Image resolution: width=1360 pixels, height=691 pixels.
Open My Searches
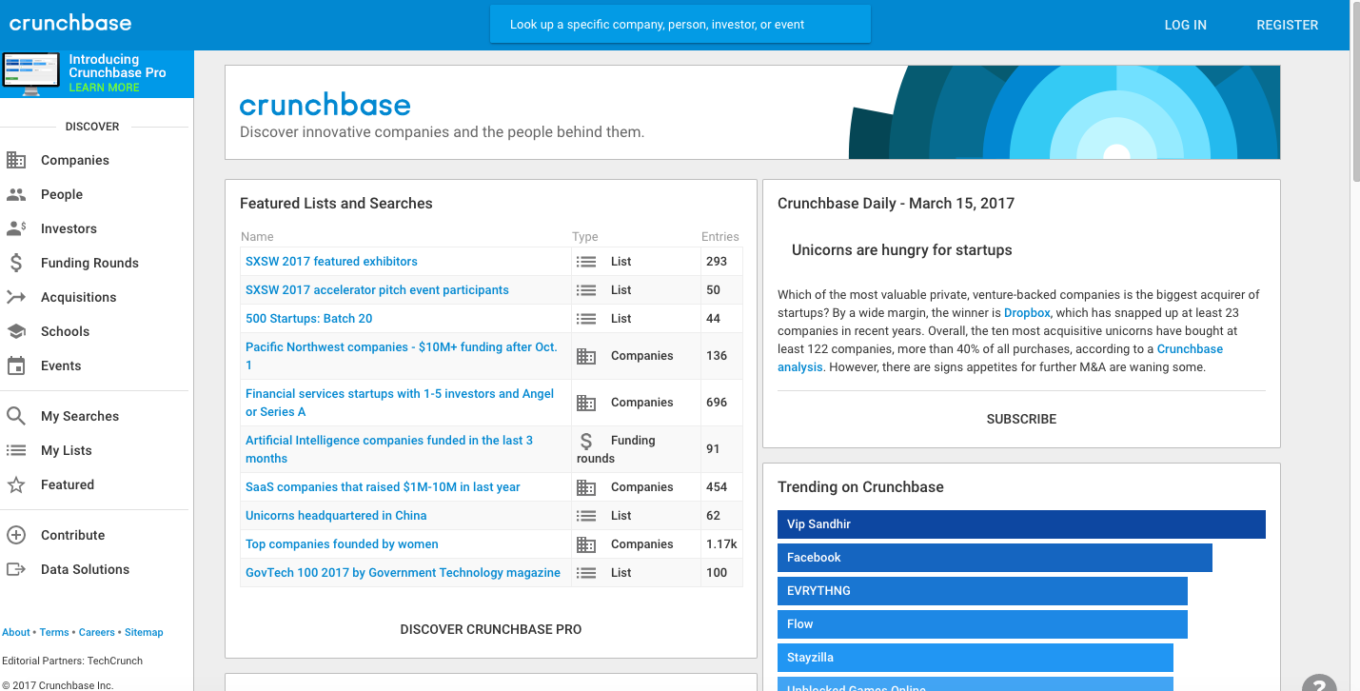click(x=80, y=416)
